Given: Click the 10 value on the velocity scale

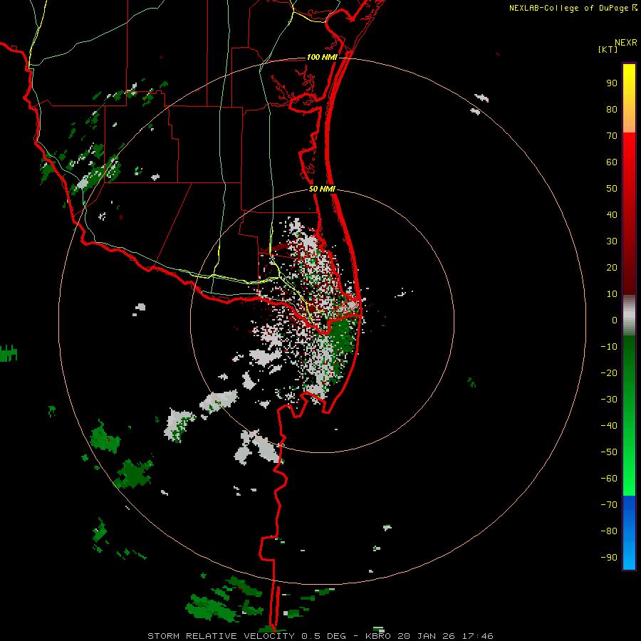Looking at the screenshot, I should 612,294.
